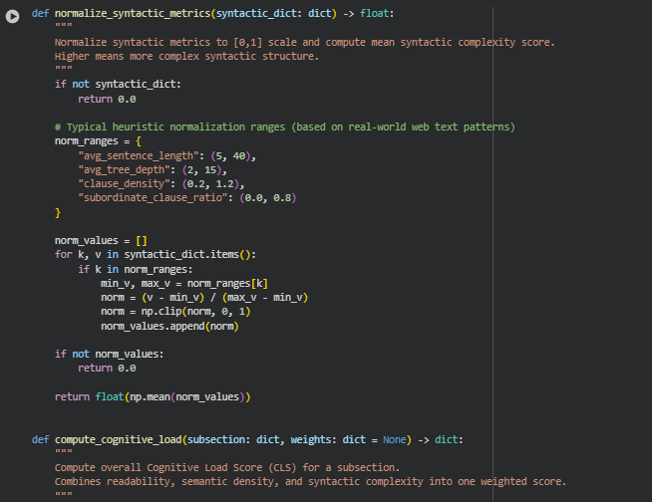Click the "if not norm_values:" line
The width and height of the screenshot is (652, 502).
click(x=109, y=354)
